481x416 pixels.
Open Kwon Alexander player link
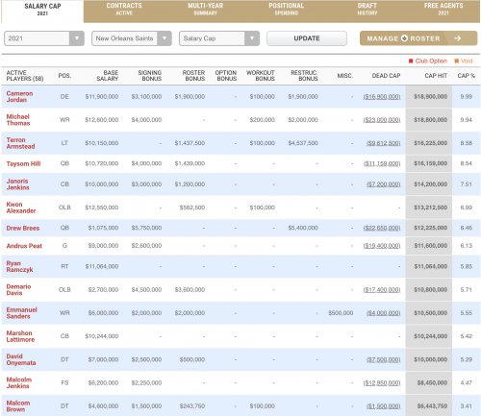21,208
